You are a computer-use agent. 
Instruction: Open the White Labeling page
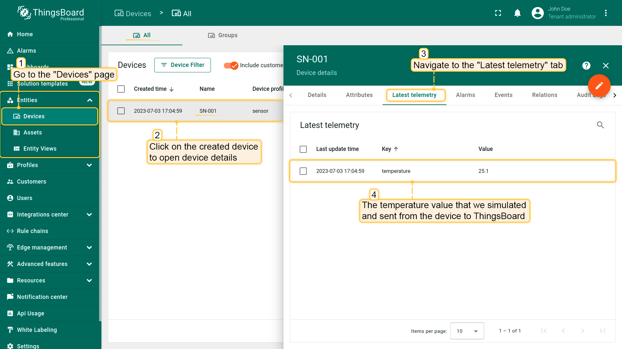(x=37, y=330)
